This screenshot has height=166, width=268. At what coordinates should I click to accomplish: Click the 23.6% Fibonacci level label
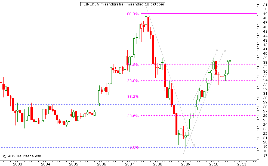coord(133,116)
